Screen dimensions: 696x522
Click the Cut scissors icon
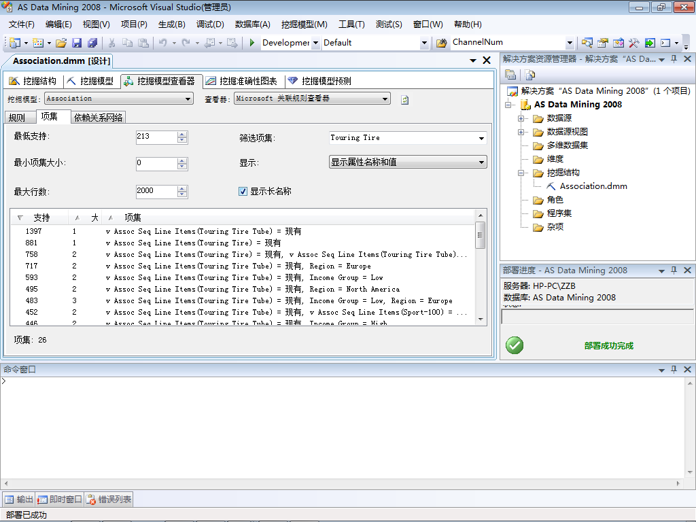point(112,43)
